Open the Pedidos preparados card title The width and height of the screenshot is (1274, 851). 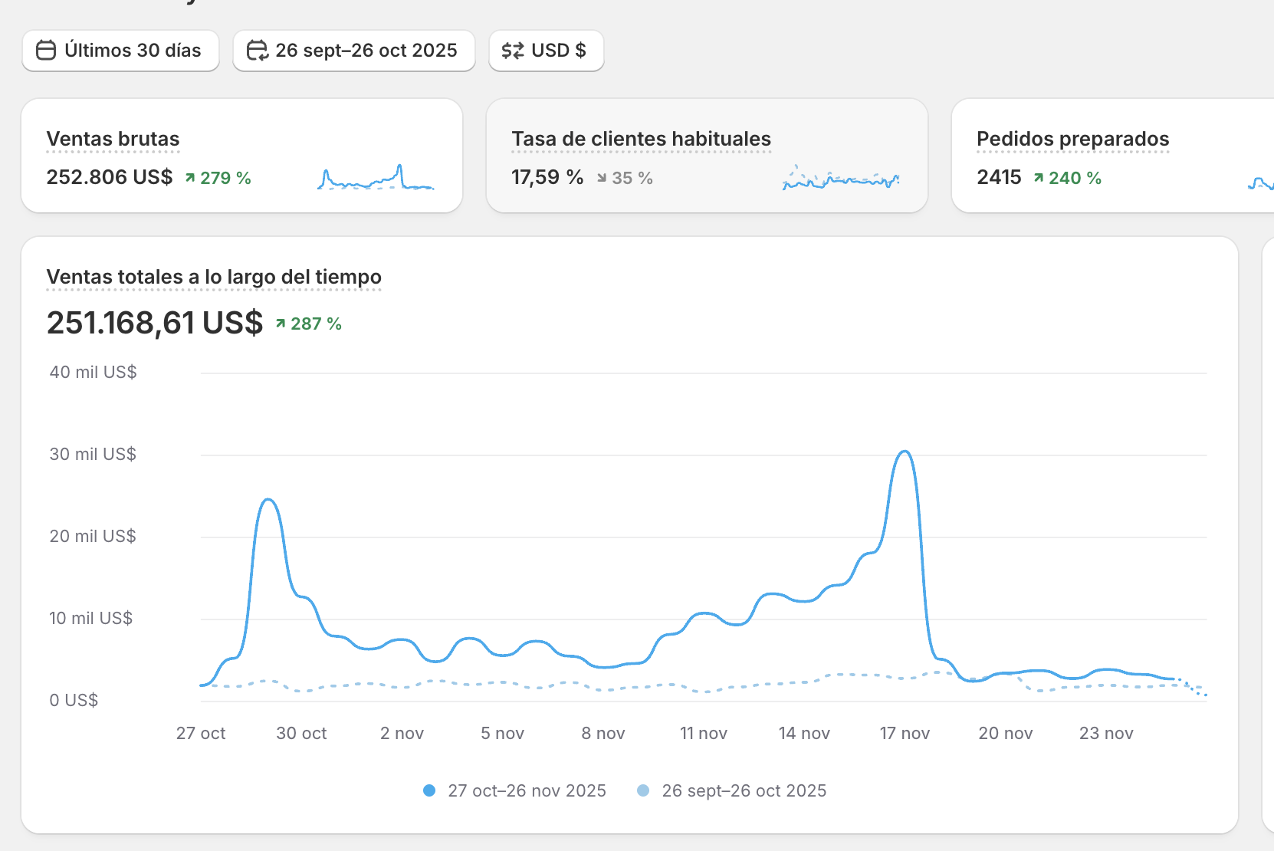coord(1073,139)
